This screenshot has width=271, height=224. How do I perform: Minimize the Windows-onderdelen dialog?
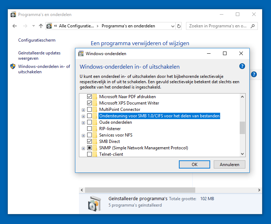coord(209,53)
